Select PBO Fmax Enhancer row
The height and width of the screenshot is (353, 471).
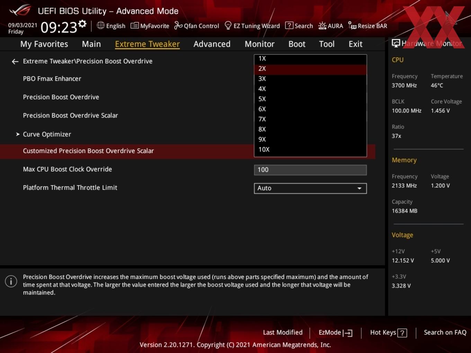52,79
